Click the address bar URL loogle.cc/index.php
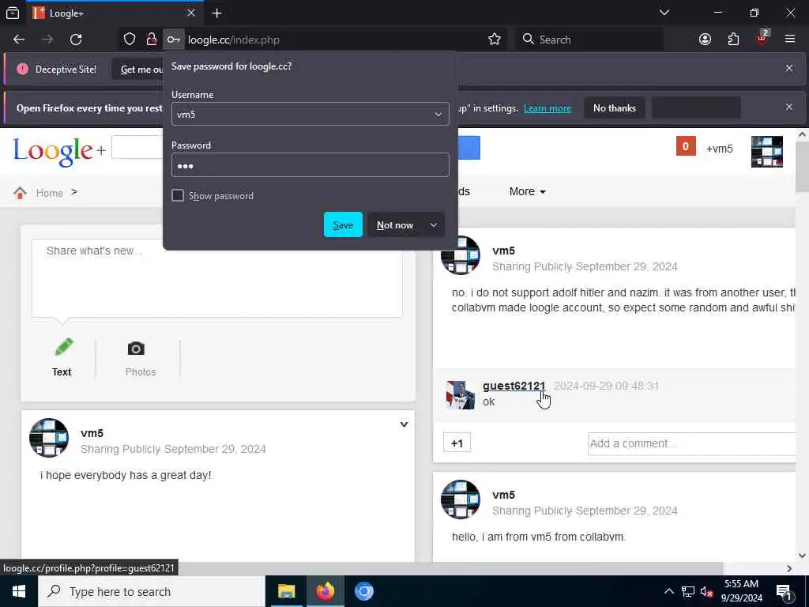This screenshot has width=809, height=607. point(234,40)
